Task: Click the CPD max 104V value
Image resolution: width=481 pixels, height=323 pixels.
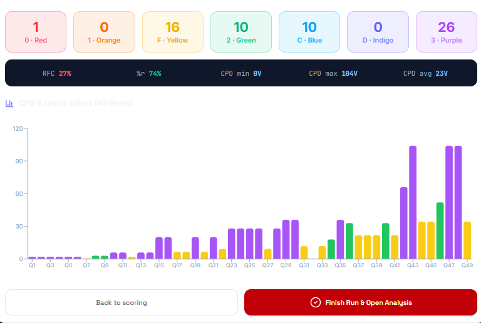Action: [333, 73]
